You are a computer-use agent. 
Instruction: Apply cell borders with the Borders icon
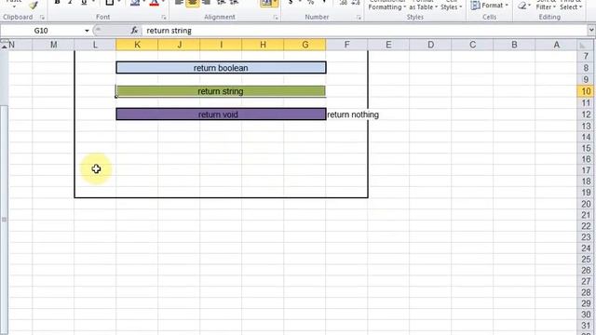110,3
